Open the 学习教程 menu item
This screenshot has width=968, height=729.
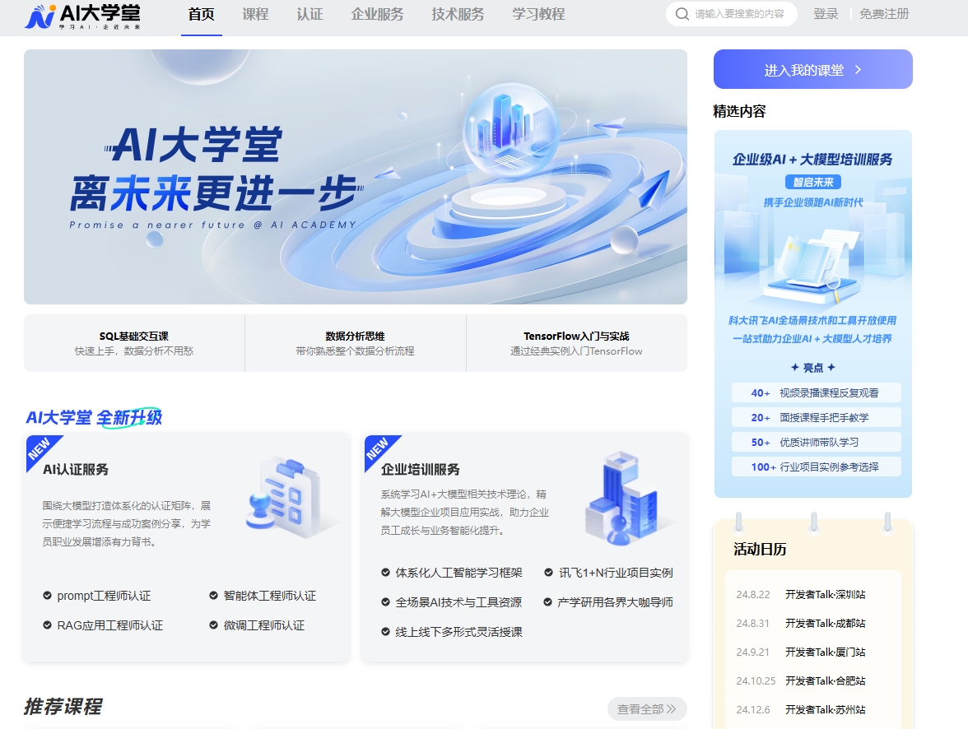tap(539, 14)
